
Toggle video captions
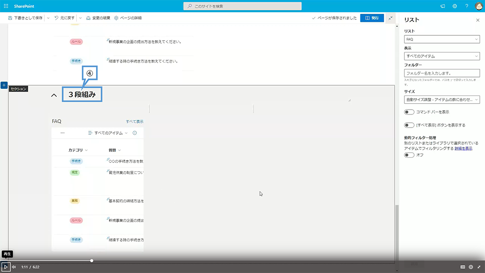pyautogui.click(x=462, y=267)
